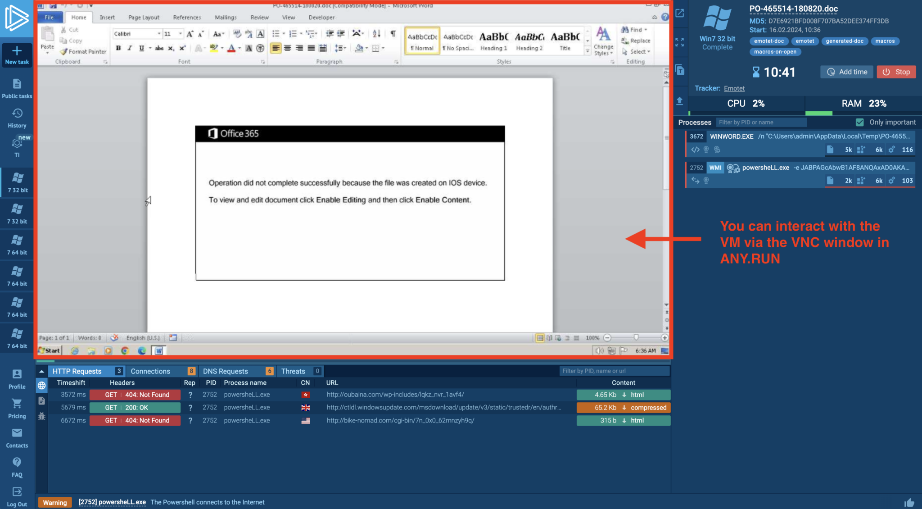
Task: Toggle Italic formatting in Word ribbon
Action: (x=130, y=48)
